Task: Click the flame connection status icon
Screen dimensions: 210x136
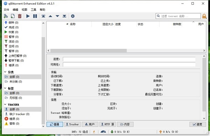Action: [x=94, y=132]
